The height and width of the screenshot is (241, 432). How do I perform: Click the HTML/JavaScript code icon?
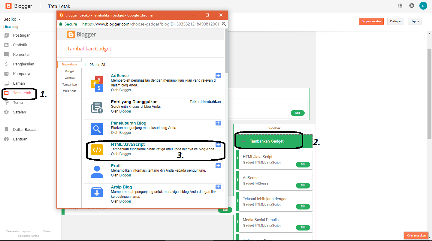click(x=97, y=150)
